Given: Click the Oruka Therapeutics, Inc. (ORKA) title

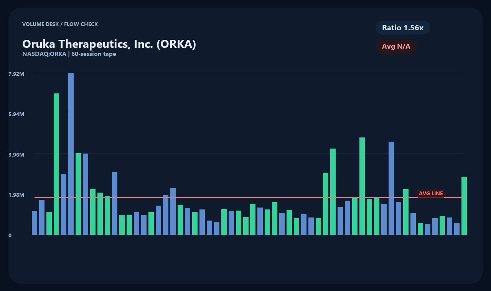Looking at the screenshot, I should [x=109, y=44].
